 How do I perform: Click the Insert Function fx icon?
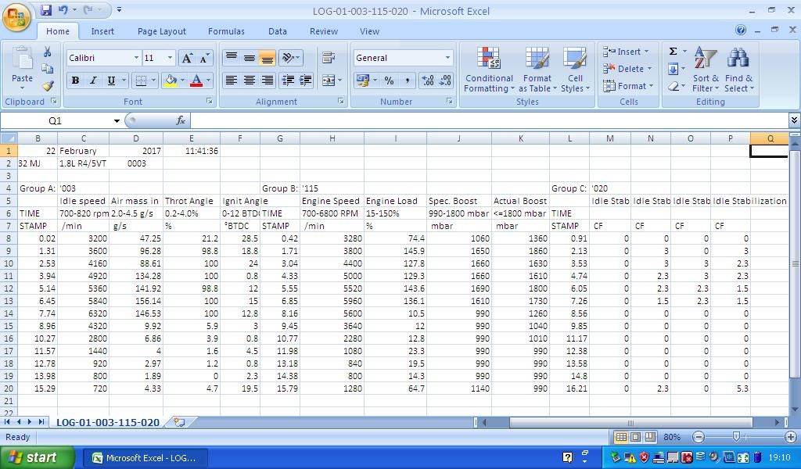point(181,120)
